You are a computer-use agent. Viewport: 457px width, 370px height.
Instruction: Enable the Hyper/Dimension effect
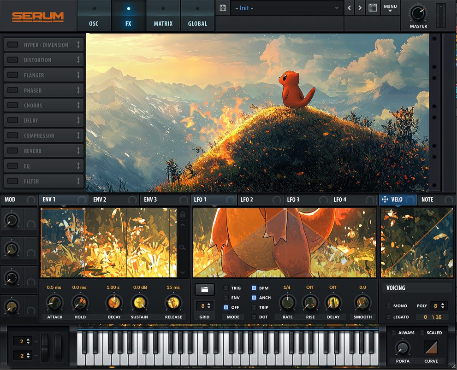coord(12,45)
